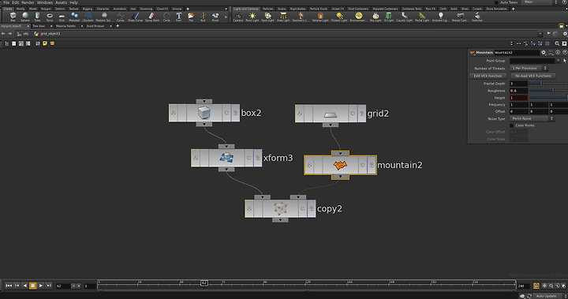The height and width of the screenshot is (299, 568).
Task: Select the Torus shelf tool
Action: tap(50, 17)
